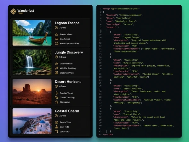Click the waterfall icon next to Waterfall Visits
The width and height of the screenshot is (189, 142).
(56, 73)
